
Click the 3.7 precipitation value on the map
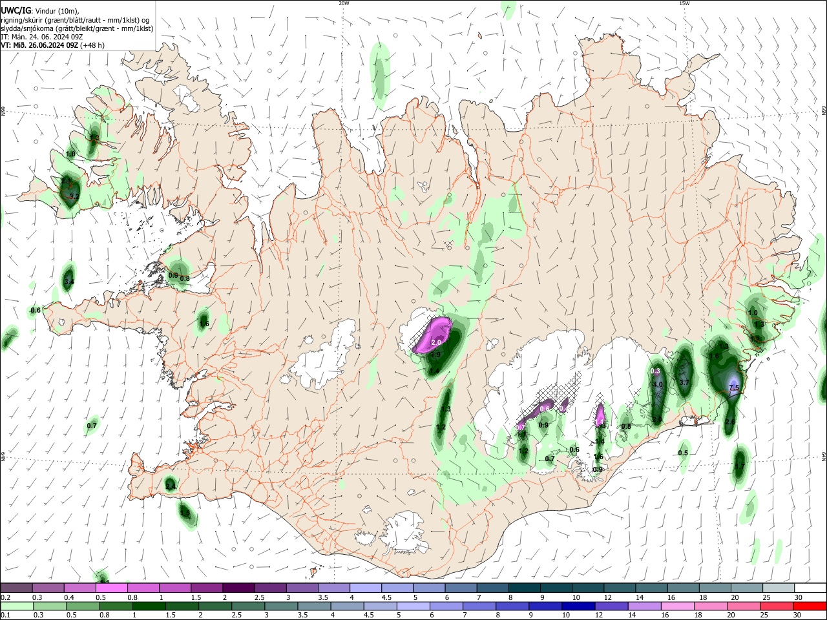click(x=685, y=382)
